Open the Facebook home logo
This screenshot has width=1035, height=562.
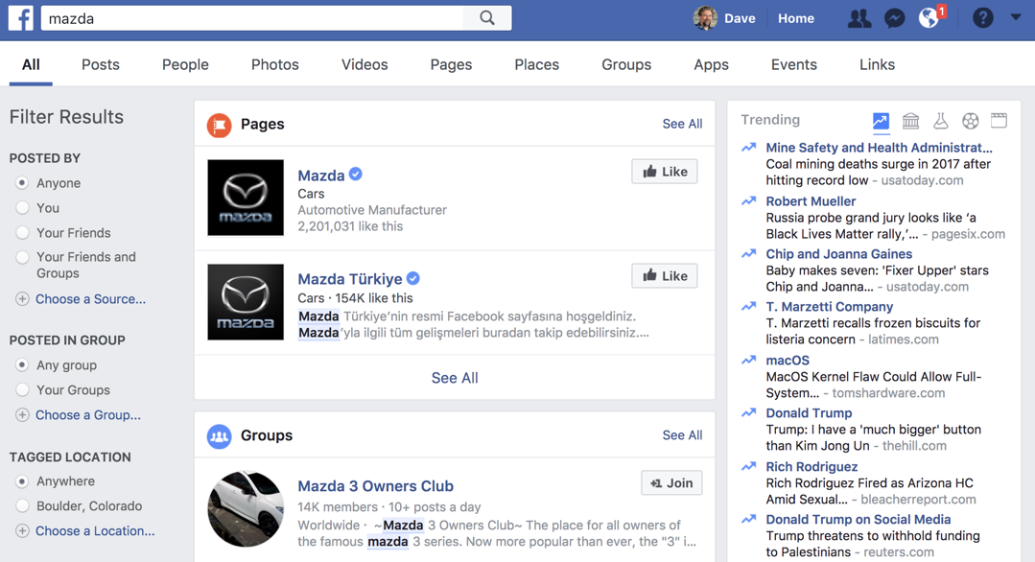pyautogui.click(x=20, y=17)
